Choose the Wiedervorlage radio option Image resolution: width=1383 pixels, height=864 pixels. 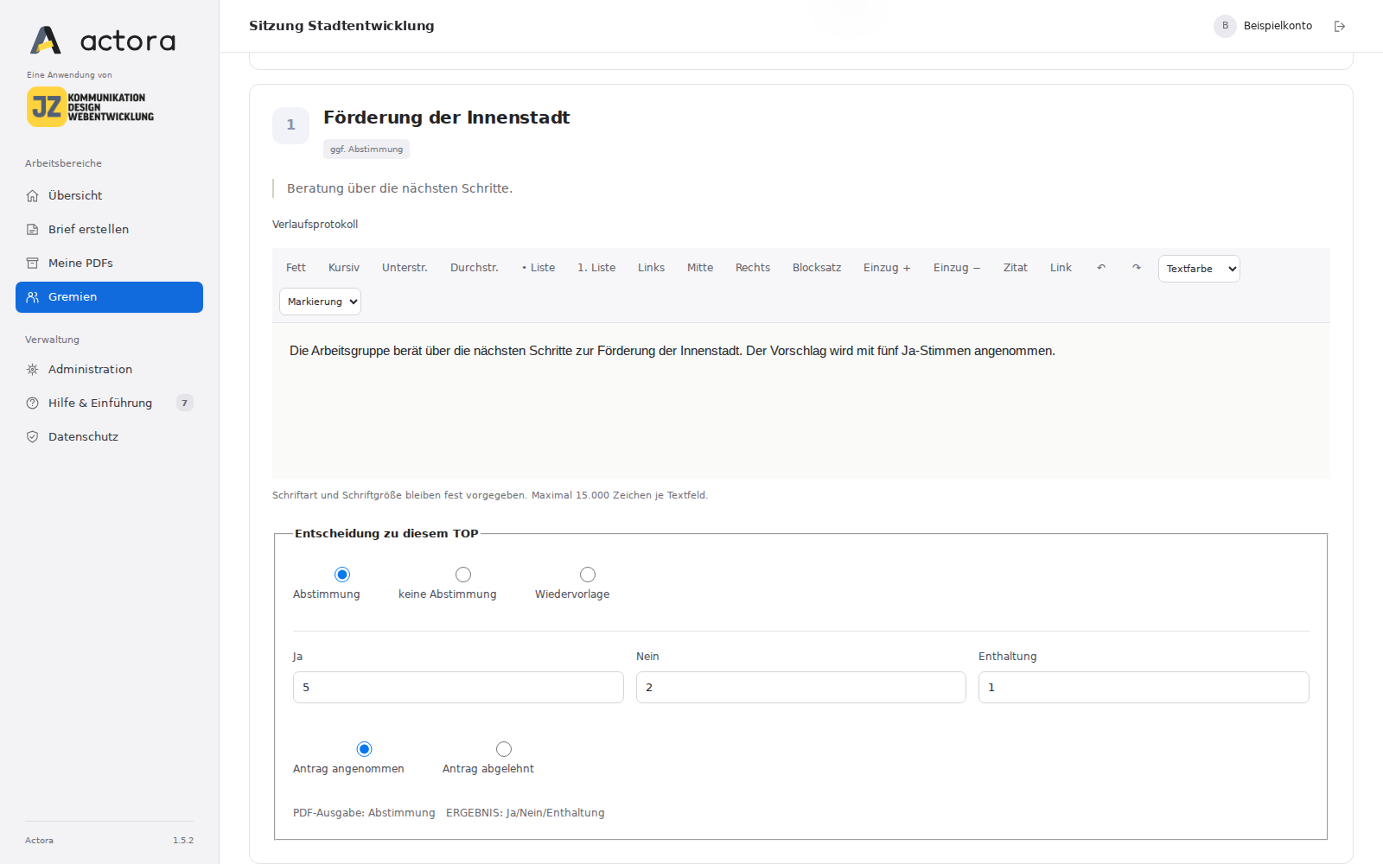588,575
